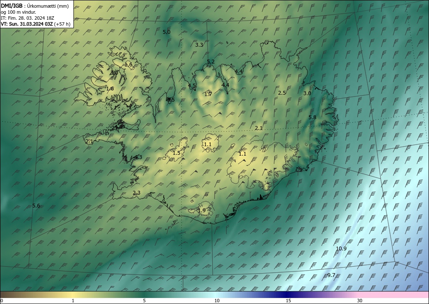Click the 2.3 value on the southwest peninsula

coord(136,193)
